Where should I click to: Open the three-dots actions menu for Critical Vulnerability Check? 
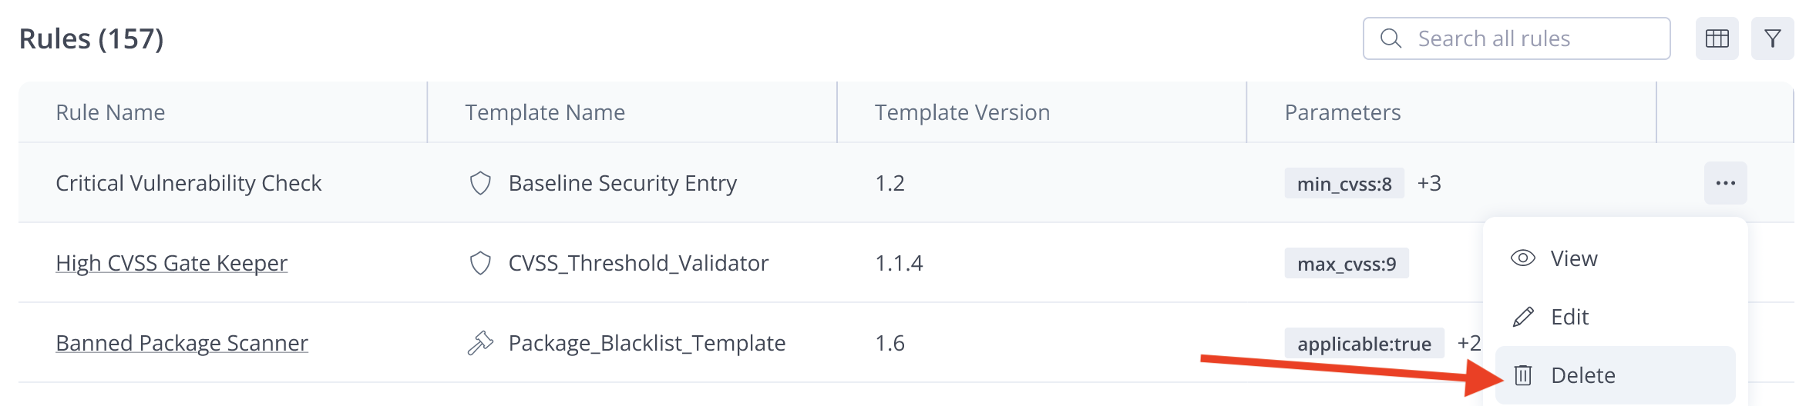coord(1726,183)
